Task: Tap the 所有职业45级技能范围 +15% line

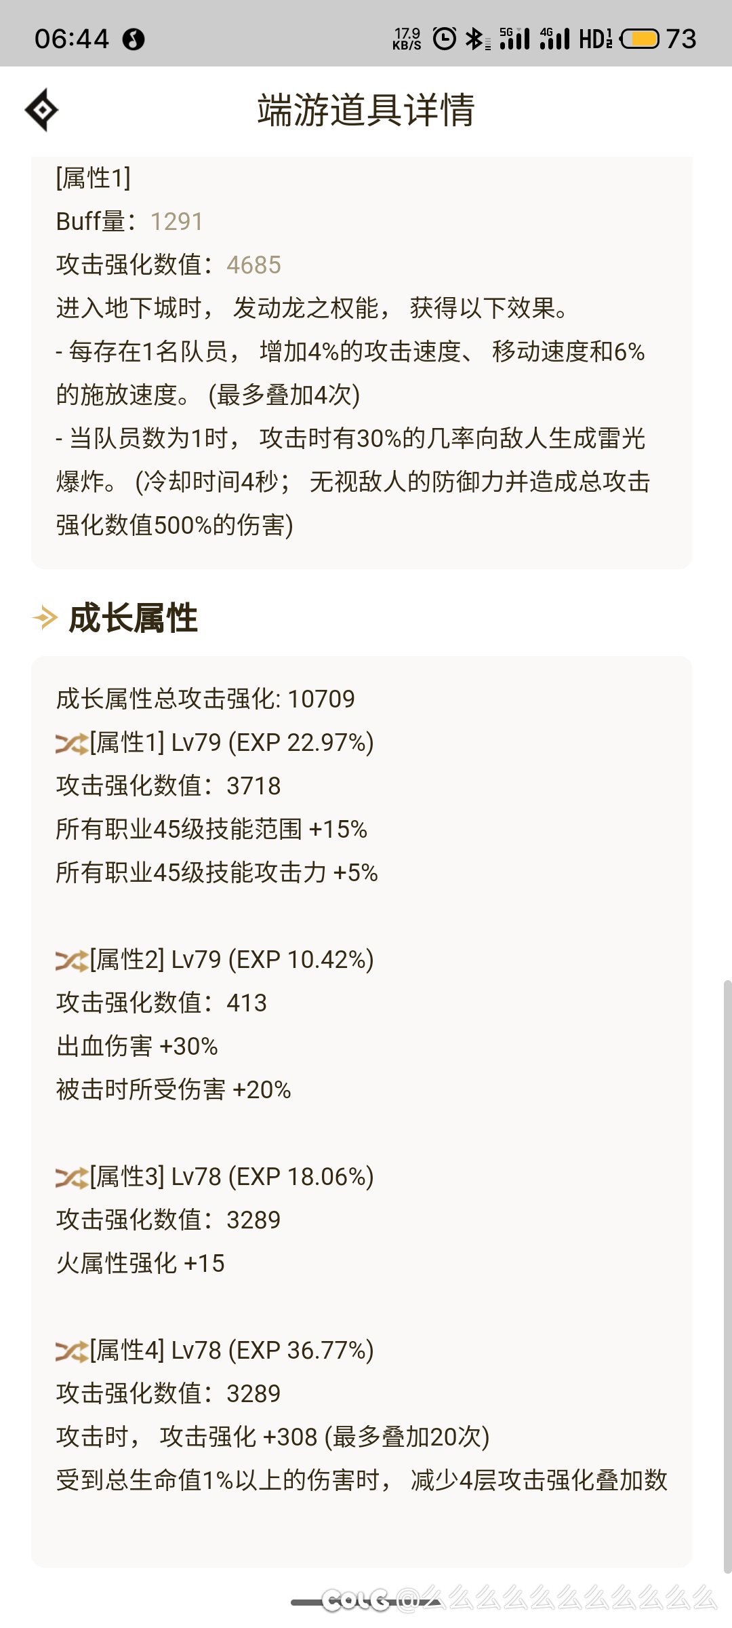Action: (x=211, y=829)
